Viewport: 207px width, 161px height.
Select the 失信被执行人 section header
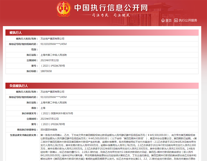click(x=102, y=86)
